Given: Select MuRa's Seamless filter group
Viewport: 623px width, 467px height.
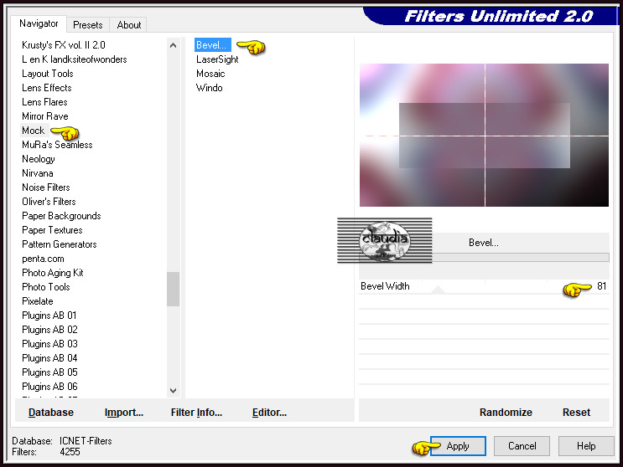Looking at the screenshot, I should click(x=57, y=145).
